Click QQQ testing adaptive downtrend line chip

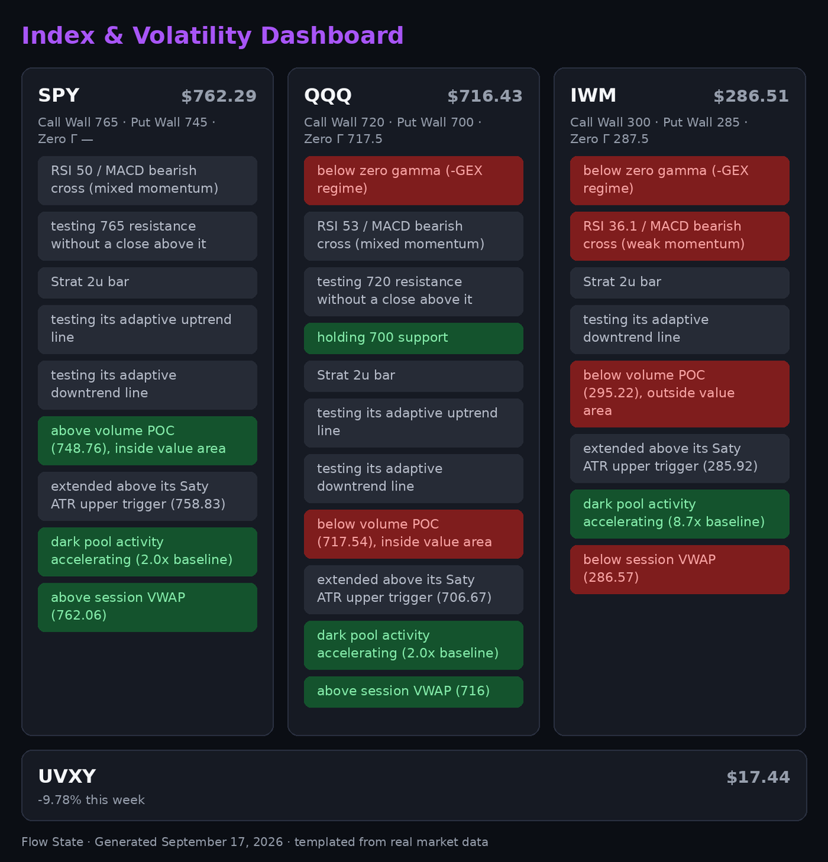[413, 478]
